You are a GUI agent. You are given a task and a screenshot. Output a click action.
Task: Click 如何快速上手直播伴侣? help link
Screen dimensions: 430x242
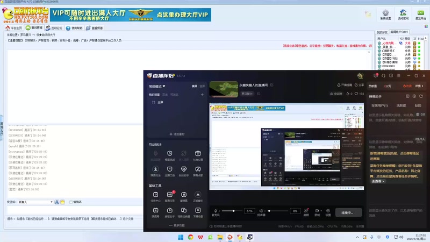pyautogui.click(x=225, y=226)
